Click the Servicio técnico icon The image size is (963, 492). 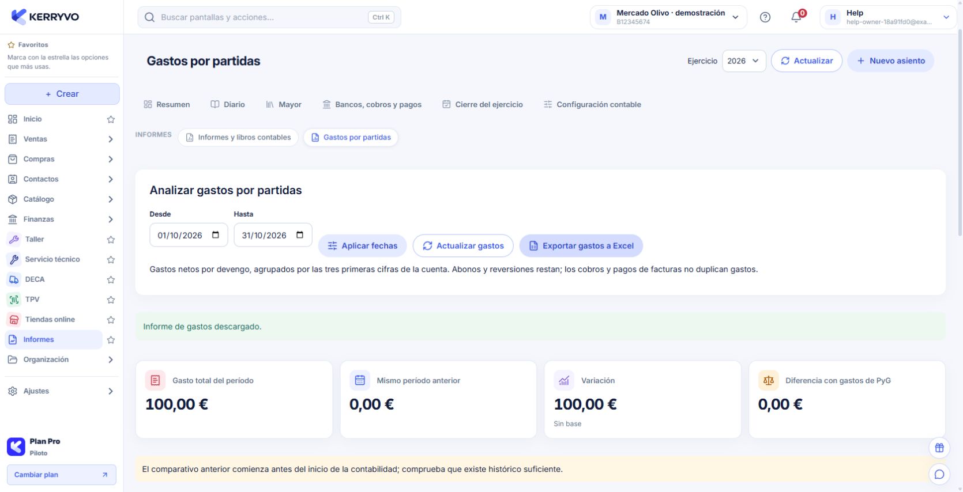14,259
